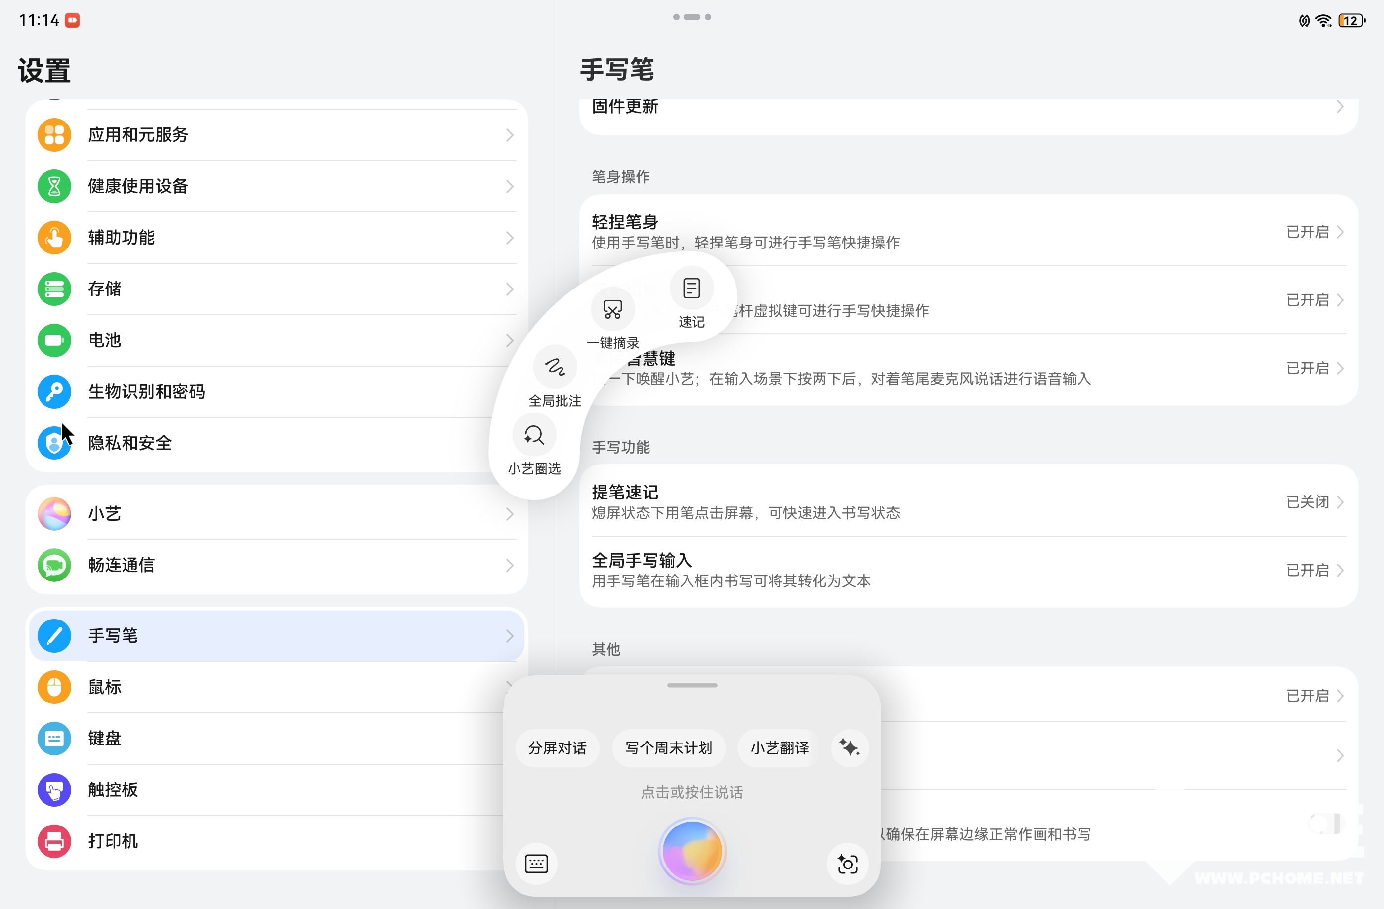Select 电池 in settings list
The width and height of the screenshot is (1384, 909).
point(277,340)
